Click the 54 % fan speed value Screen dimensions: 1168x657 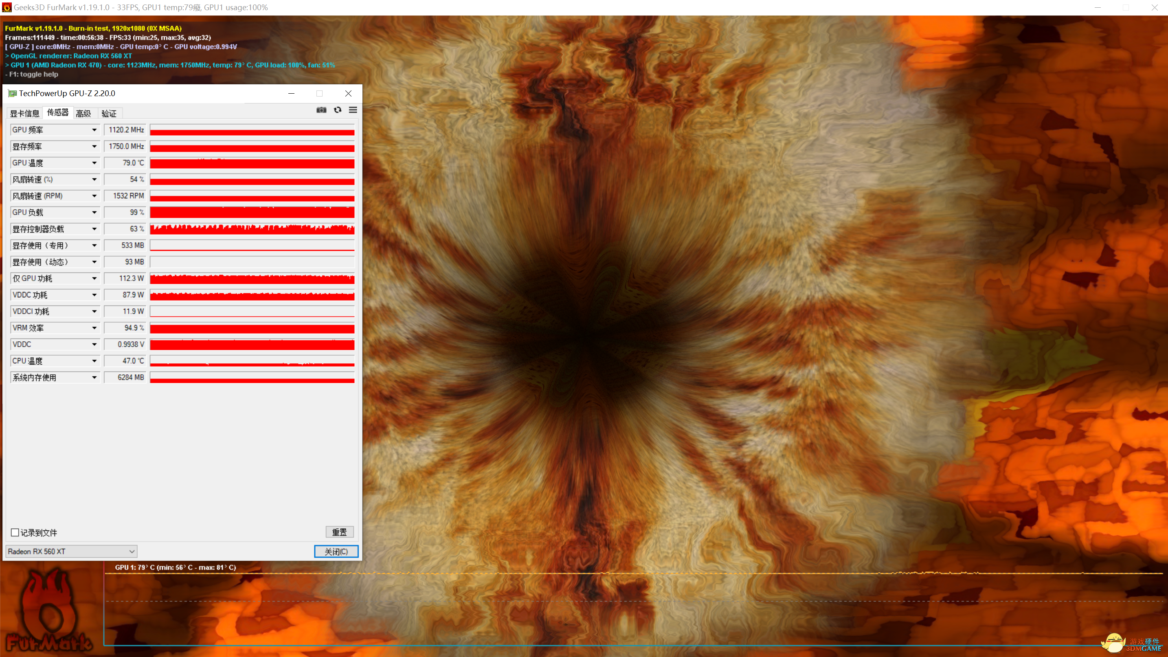click(125, 180)
